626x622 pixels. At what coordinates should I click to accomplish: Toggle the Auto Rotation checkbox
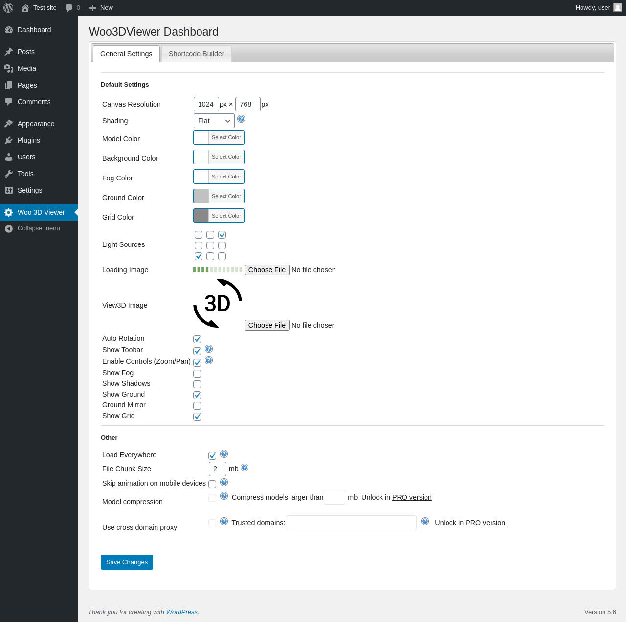197,339
